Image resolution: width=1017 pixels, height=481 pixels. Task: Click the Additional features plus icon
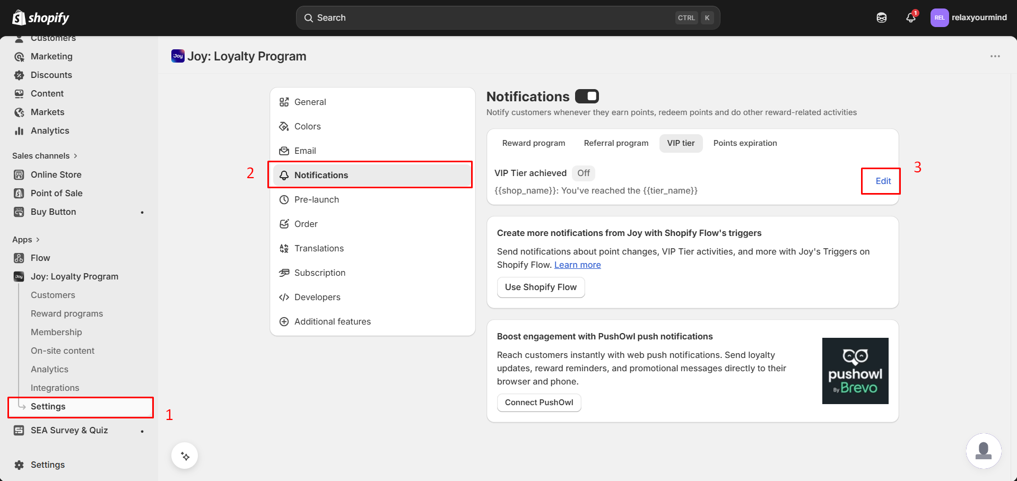(284, 322)
